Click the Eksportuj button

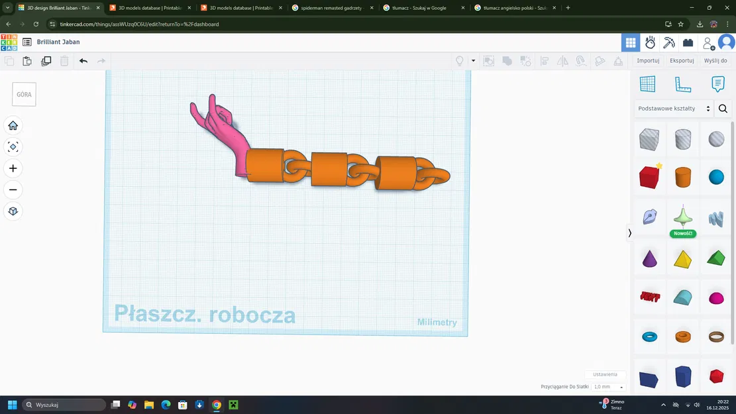(682, 60)
